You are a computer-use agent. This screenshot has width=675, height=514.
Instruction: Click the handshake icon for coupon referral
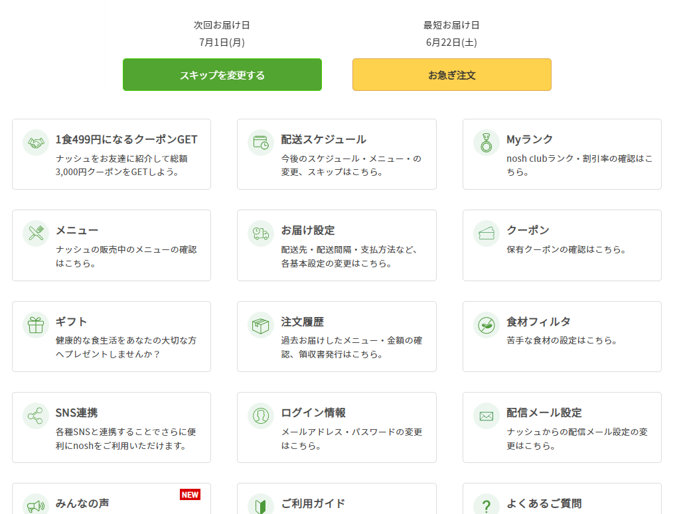[x=36, y=143]
